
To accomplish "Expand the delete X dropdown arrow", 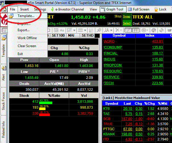I will point(121,30).
